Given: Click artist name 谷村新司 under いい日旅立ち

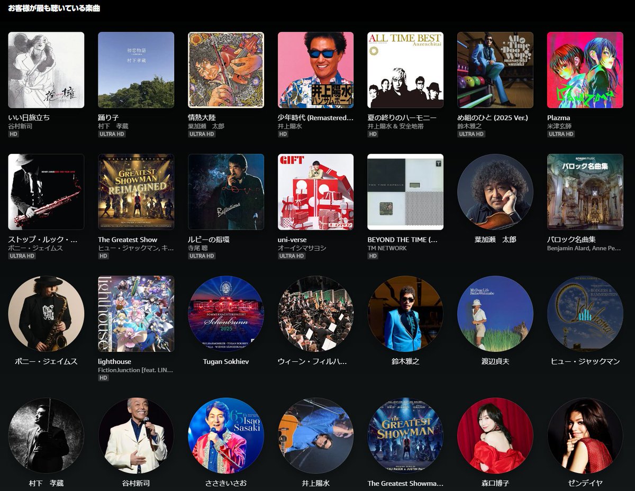Looking at the screenshot, I should [21, 126].
